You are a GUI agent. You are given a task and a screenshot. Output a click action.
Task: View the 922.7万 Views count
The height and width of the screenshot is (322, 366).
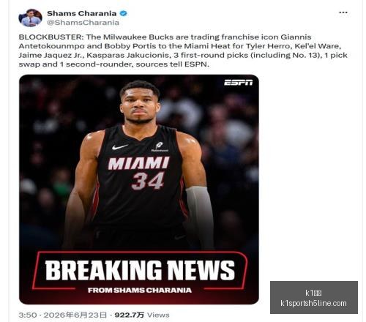click(x=142, y=315)
